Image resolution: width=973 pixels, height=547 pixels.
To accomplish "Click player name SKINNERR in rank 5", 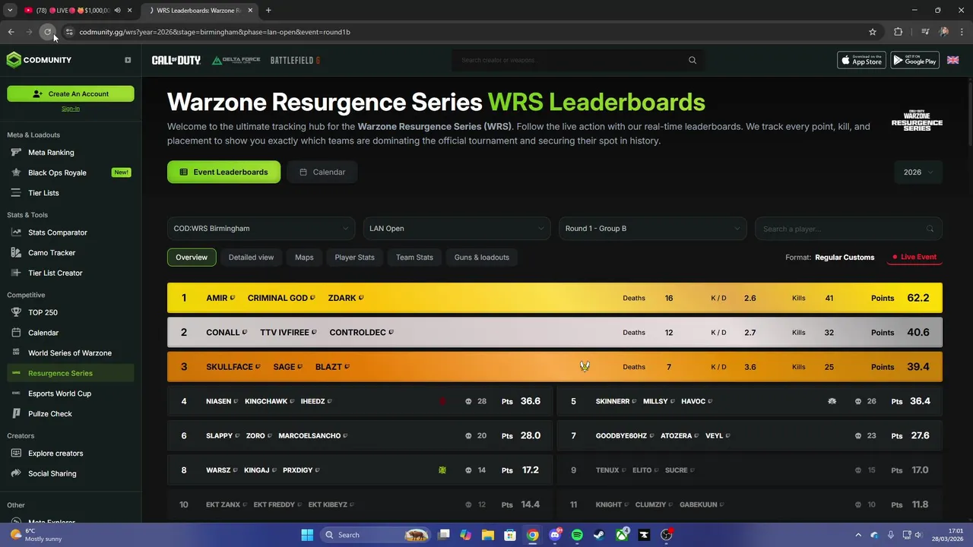I will [613, 401].
